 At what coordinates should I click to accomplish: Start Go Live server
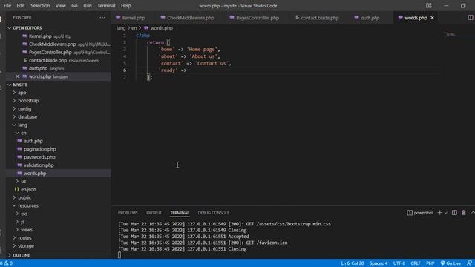451,263
